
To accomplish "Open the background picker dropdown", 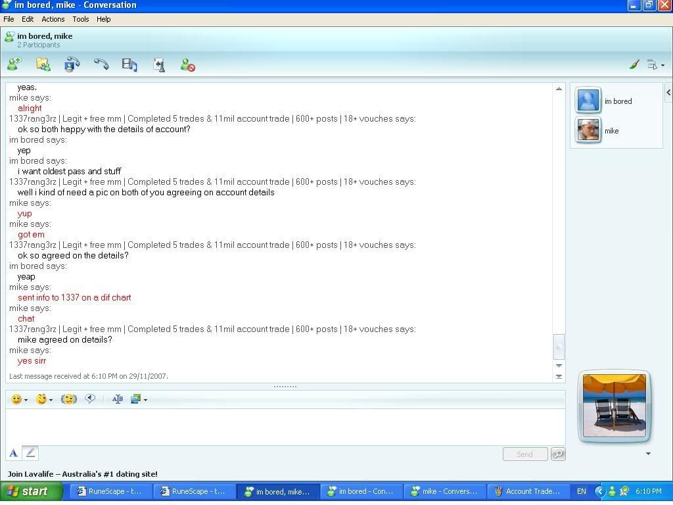I will pyautogui.click(x=139, y=399).
